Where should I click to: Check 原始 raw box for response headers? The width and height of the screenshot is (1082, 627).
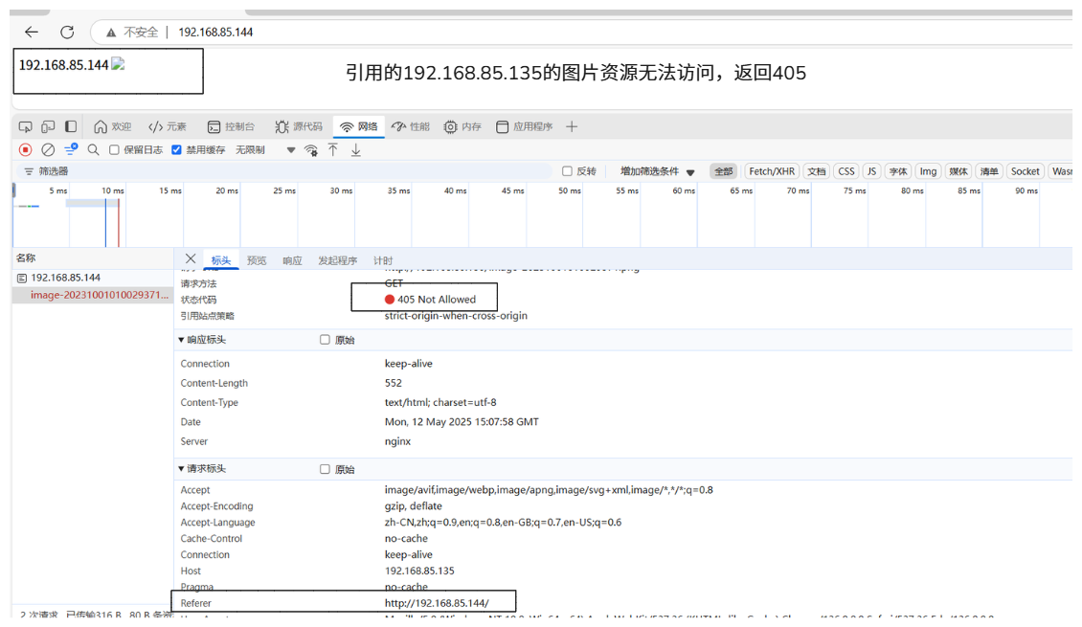(325, 340)
